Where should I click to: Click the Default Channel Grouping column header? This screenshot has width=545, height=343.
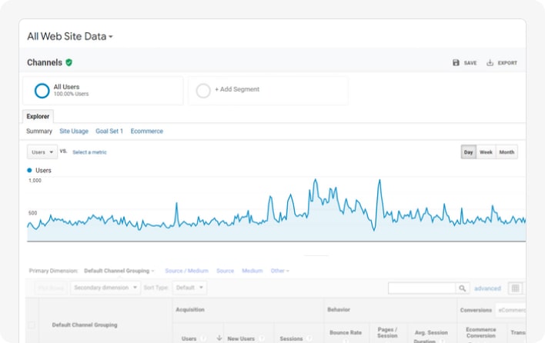coord(85,325)
